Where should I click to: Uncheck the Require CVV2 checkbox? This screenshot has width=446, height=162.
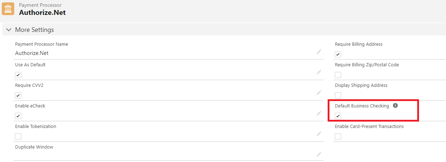coord(18,95)
